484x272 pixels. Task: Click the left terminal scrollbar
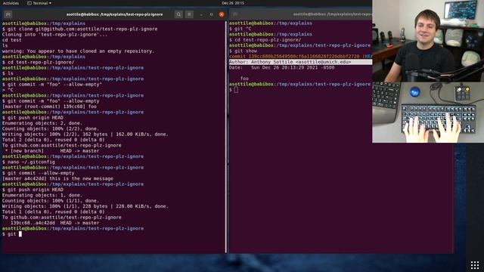(x=226, y=138)
